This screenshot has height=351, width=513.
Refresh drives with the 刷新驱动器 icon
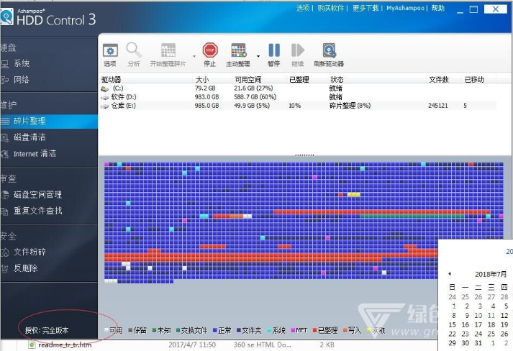coord(329,50)
